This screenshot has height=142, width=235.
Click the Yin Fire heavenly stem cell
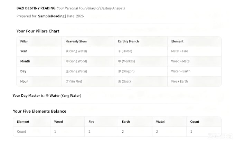point(74,81)
